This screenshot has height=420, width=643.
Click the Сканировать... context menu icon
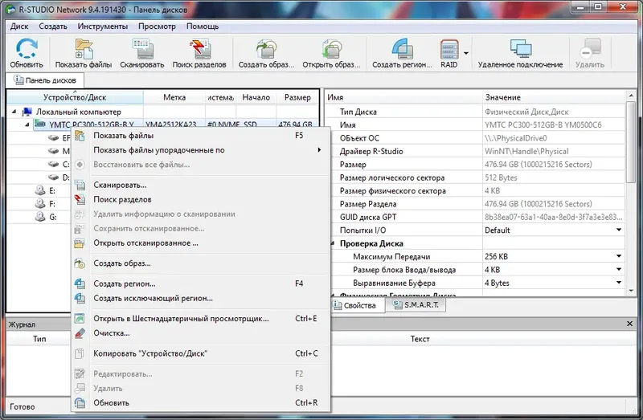80,186
